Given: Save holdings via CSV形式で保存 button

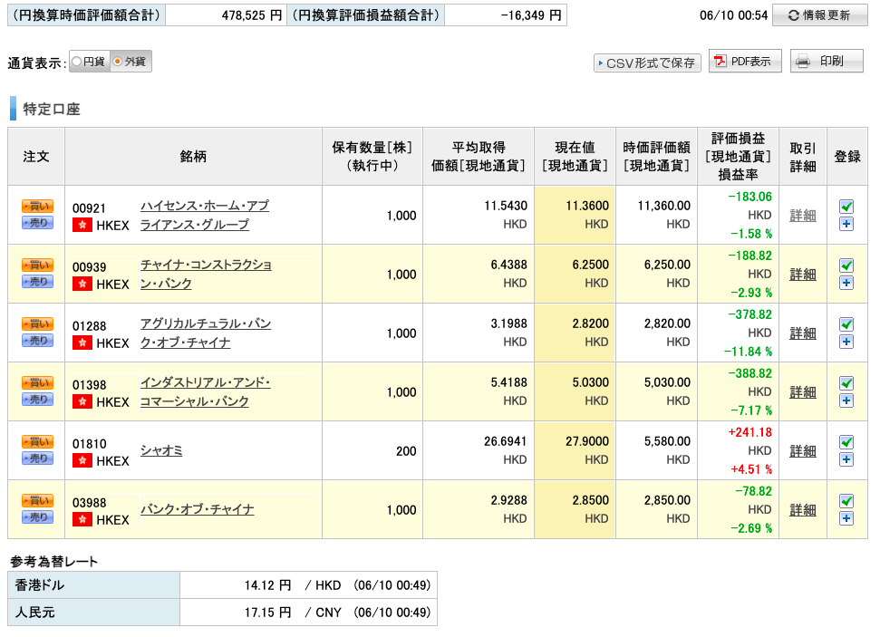Looking at the screenshot, I should click(647, 63).
